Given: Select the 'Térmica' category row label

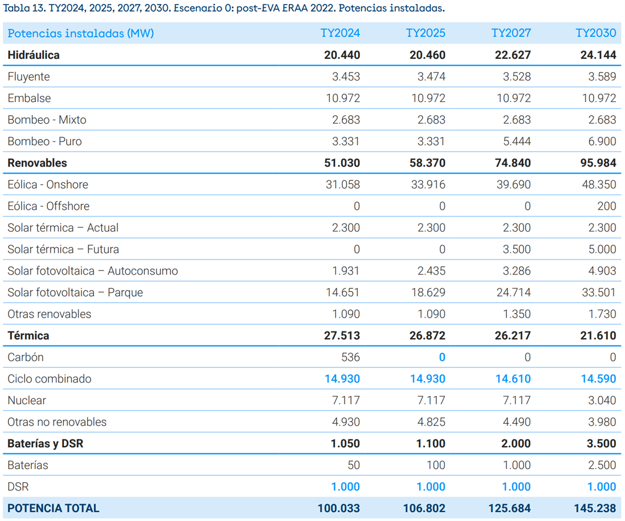Looking at the screenshot, I should [28, 336].
